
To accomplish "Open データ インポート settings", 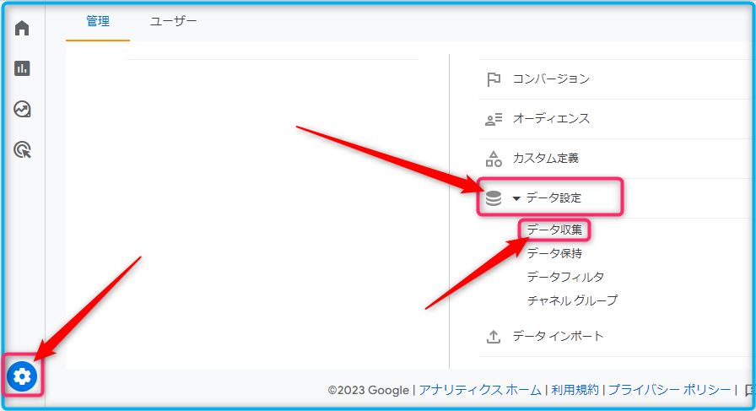I will pyautogui.click(x=558, y=336).
